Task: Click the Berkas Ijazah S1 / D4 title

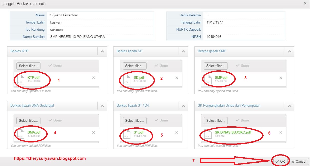Action: tap(133, 105)
